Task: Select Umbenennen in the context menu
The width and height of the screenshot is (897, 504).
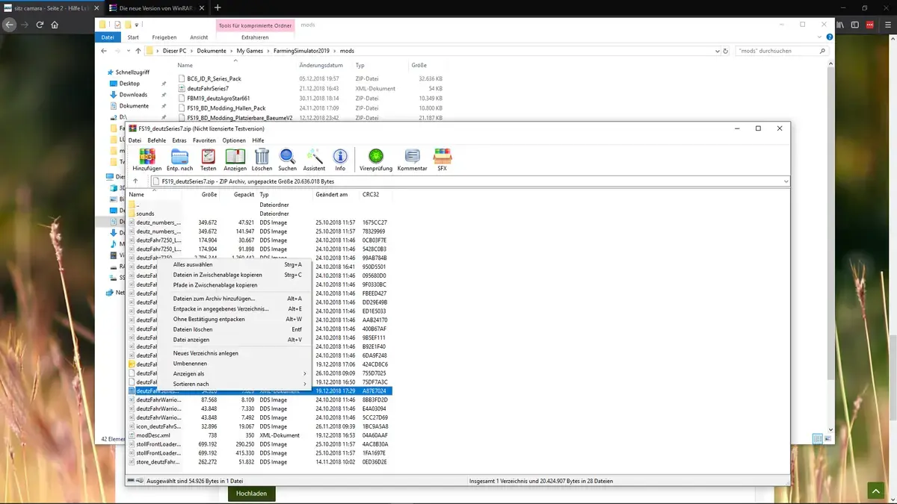Action: (190, 364)
